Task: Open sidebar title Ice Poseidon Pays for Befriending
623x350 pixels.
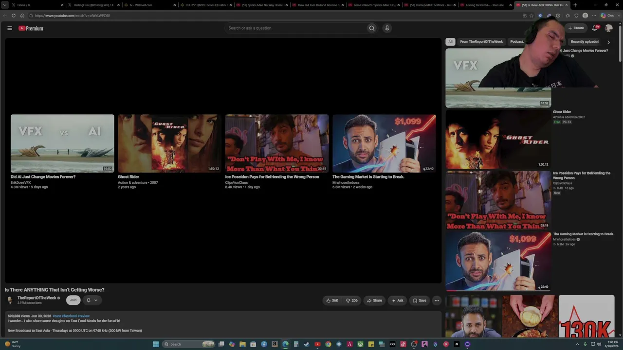Action: point(582,175)
